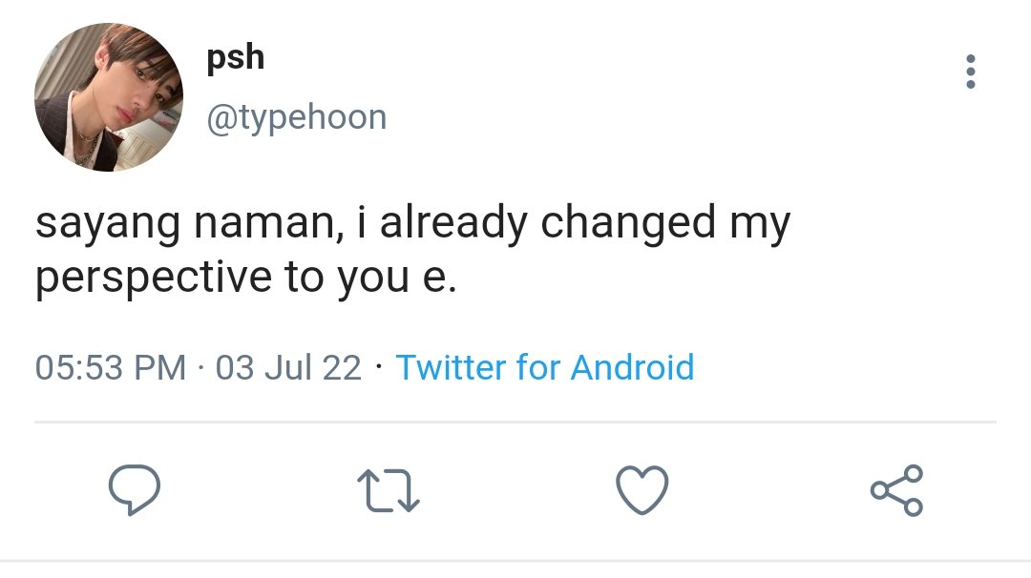Tap the display name "psh"
Viewport: 1031px width, 578px height.
coord(234,58)
